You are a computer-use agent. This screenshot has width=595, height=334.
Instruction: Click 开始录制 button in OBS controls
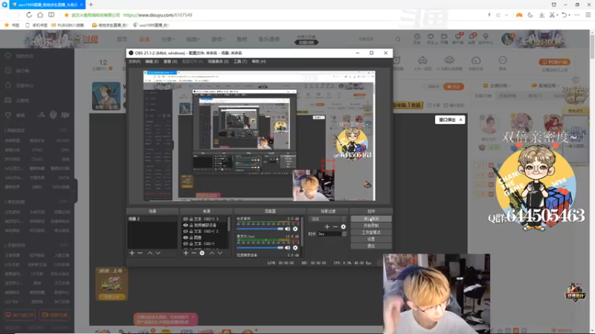coord(371,226)
